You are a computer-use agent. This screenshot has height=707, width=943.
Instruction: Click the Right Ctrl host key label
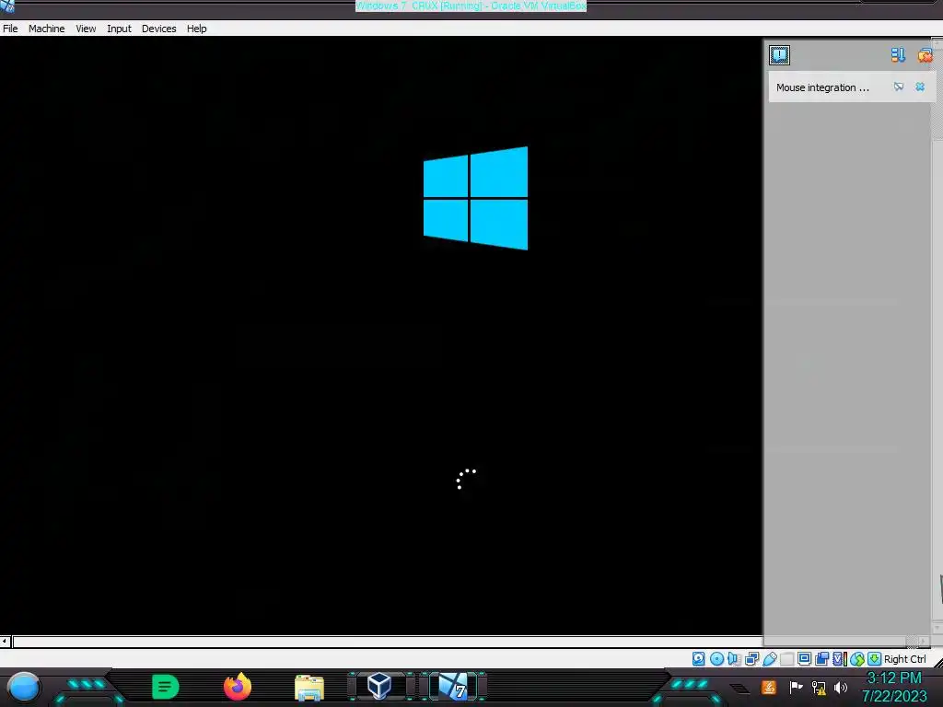coord(904,659)
